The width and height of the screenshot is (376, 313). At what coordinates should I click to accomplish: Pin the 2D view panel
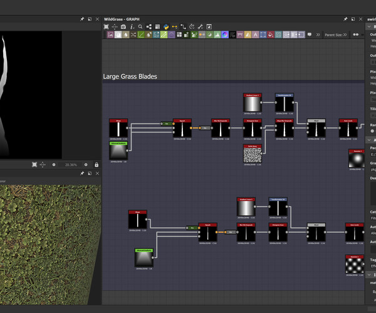point(81,19)
